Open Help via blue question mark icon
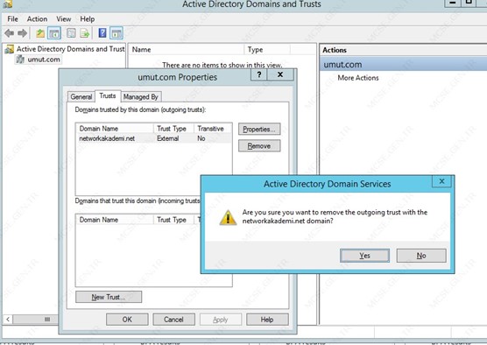The height and width of the screenshot is (345, 487). (x=102, y=33)
